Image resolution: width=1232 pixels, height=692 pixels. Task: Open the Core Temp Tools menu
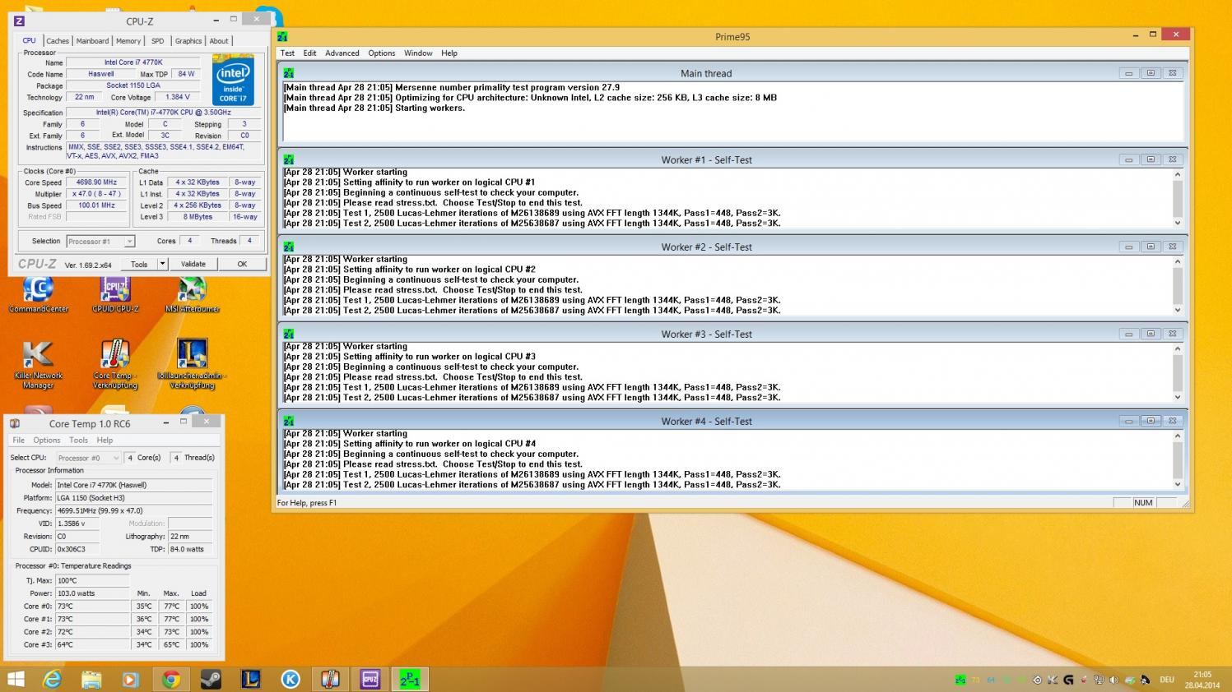coord(78,440)
